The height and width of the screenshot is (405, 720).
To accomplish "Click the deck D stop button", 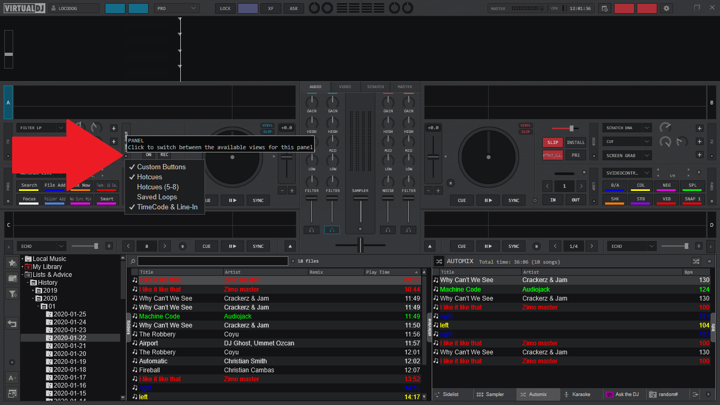I will click(537, 246).
